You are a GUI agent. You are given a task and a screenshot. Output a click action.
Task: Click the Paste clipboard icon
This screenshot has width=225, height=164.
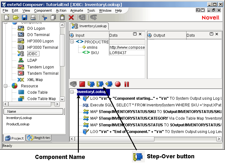[x=62, y=17]
